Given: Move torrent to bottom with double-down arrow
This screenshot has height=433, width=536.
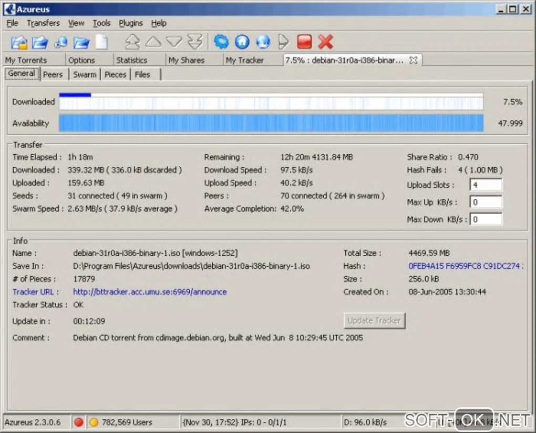Looking at the screenshot, I should (x=195, y=42).
